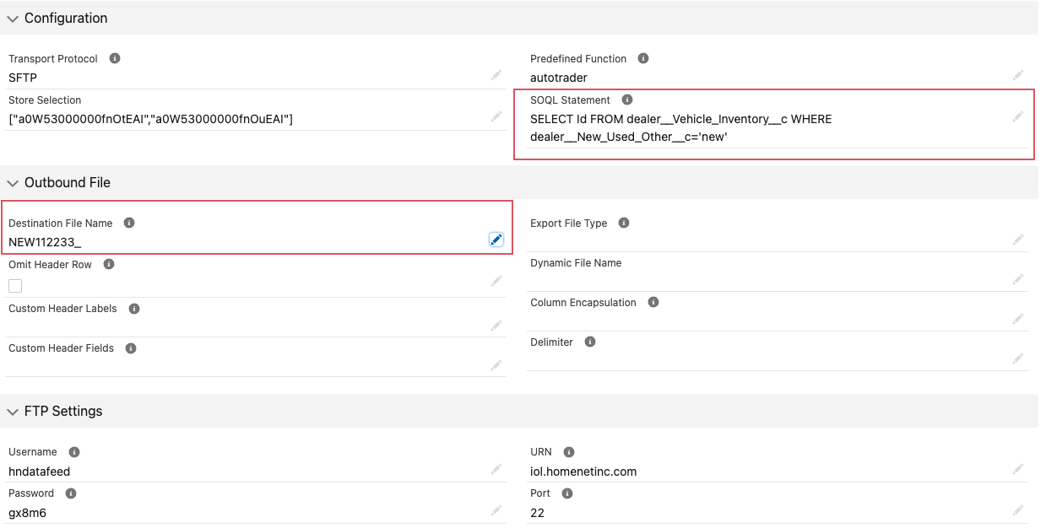Edit the SOQL Statement with pencil icon
The image size is (1046, 528).
click(x=1018, y=116)
